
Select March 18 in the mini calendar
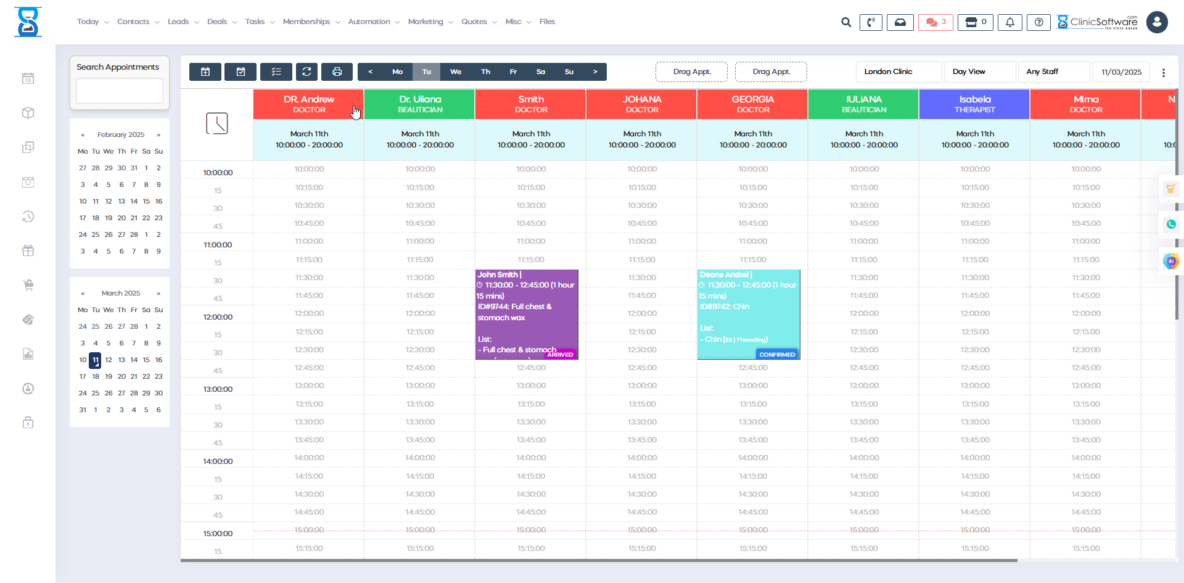95,376
